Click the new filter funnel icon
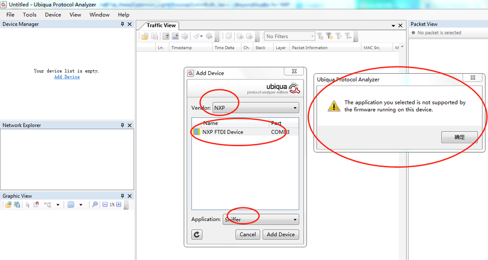Image resolution: width=488 pixels, height=260 pixels. [320, 37]
